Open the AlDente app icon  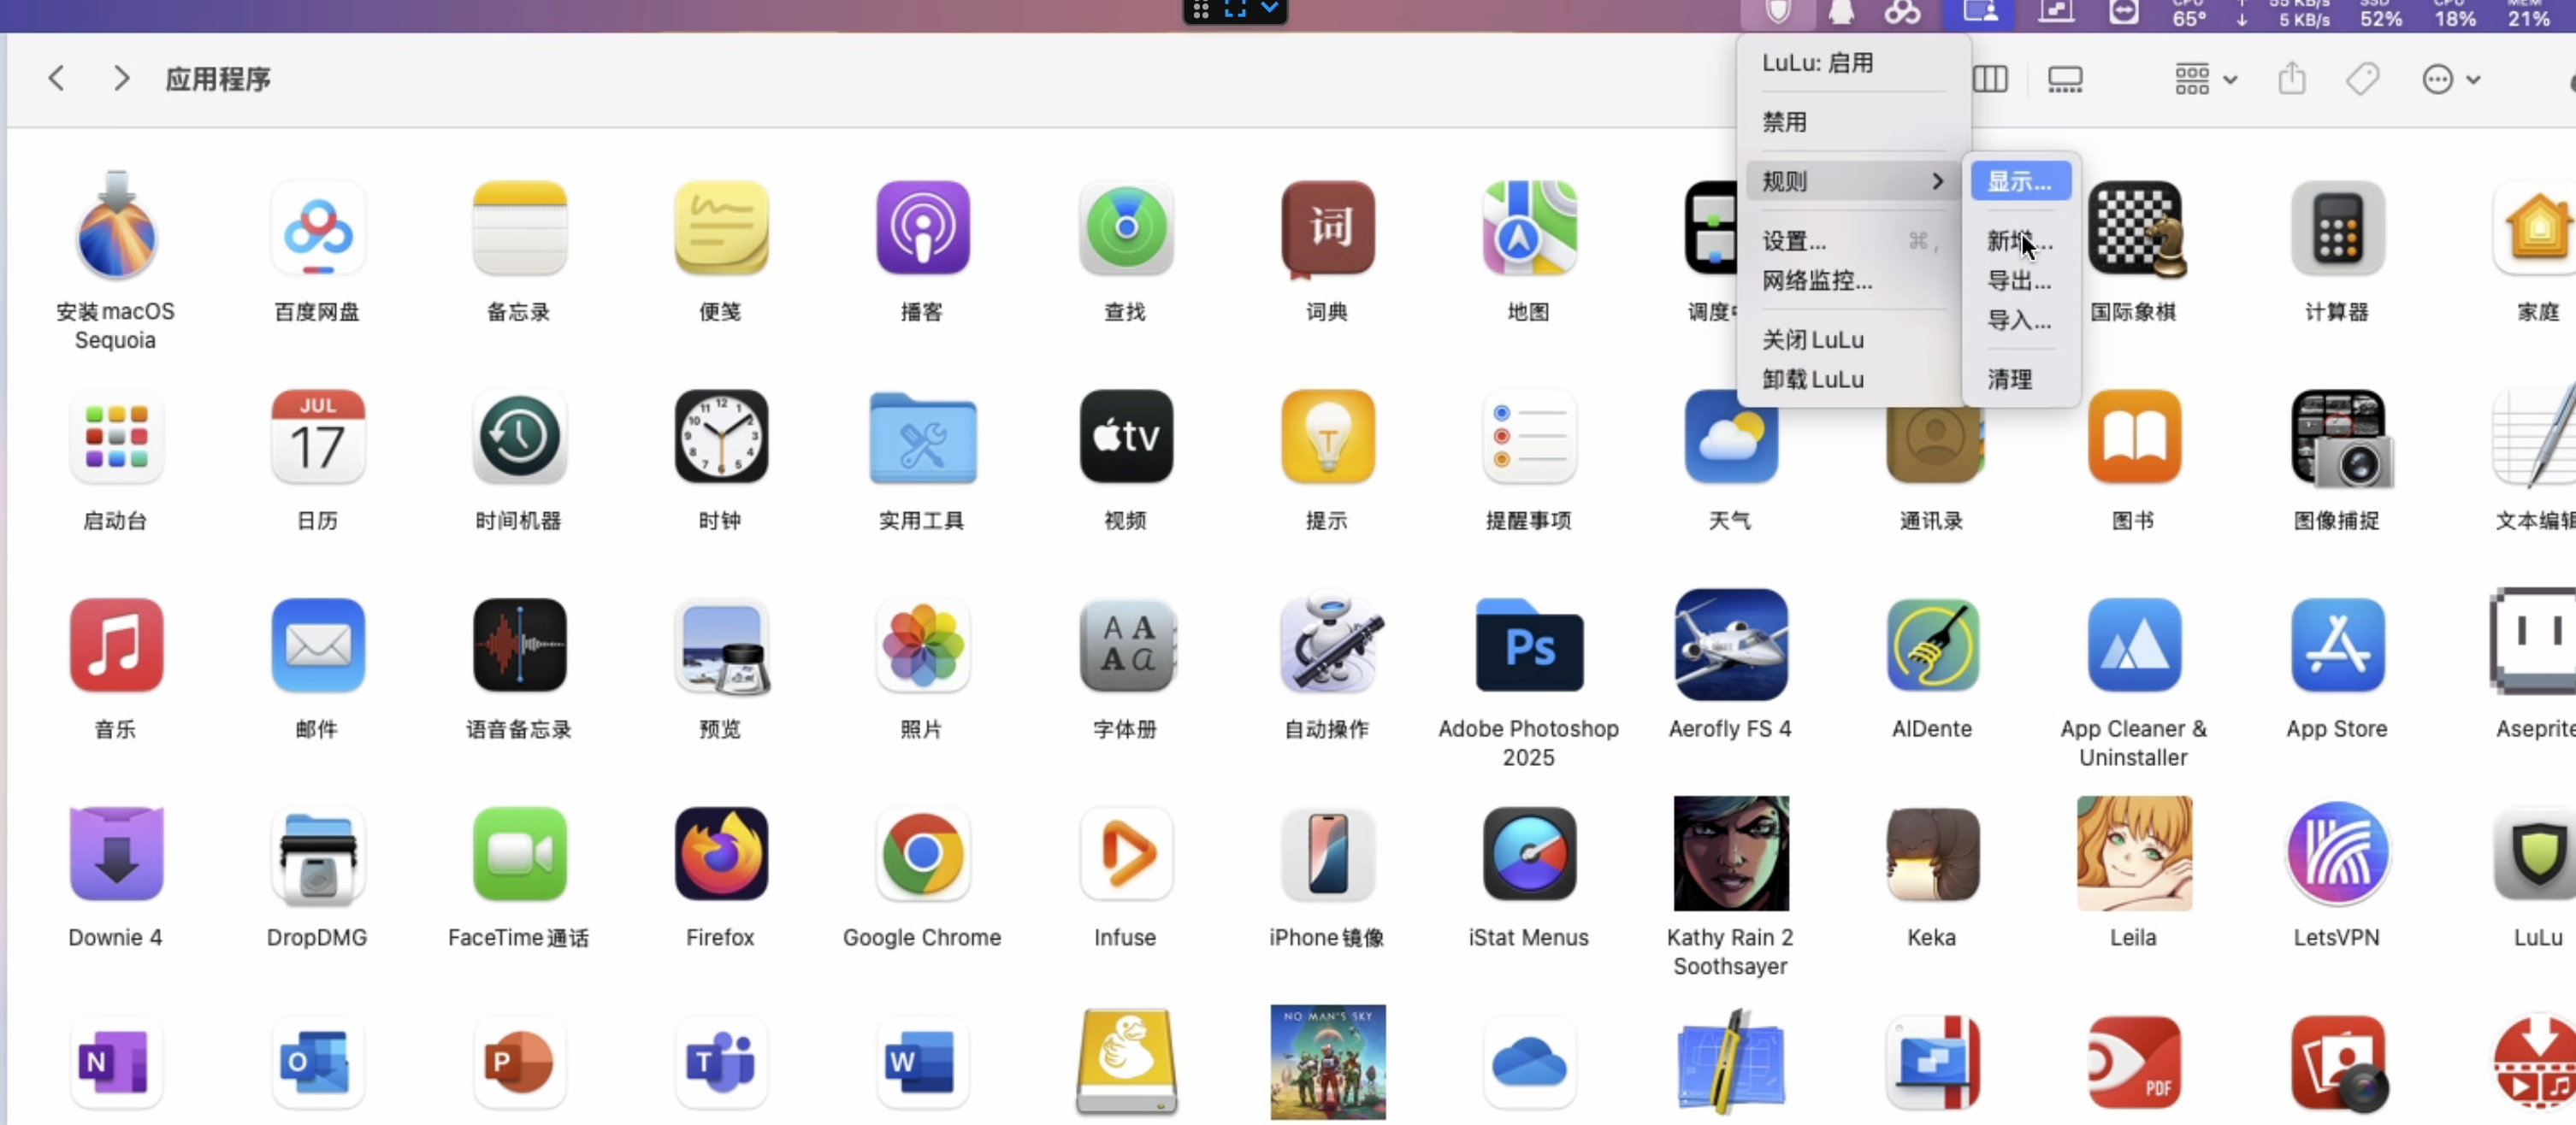click(x=1931, y=646)
